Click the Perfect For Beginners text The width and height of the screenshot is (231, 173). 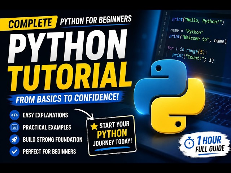[49, 151]
